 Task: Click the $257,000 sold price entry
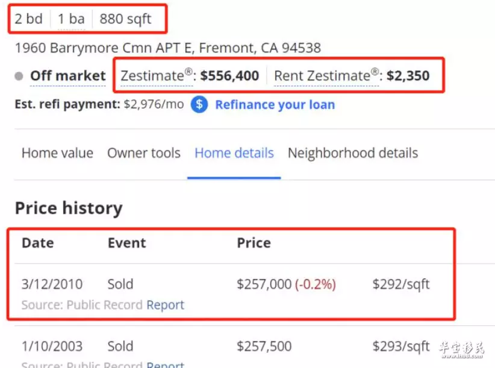click(x=264, y=284)
